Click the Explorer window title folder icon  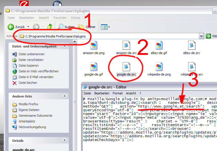point(8,11)
